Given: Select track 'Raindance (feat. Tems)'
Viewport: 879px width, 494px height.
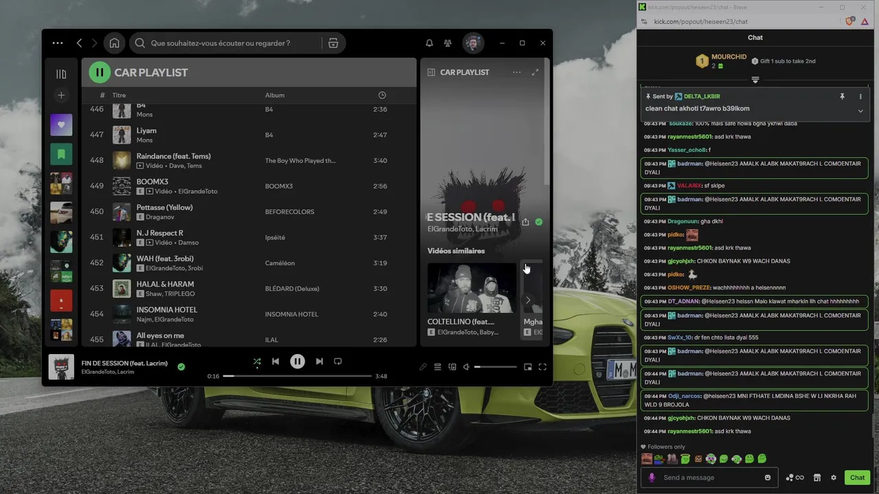Looking at the screenshot, I should point(249,161).
